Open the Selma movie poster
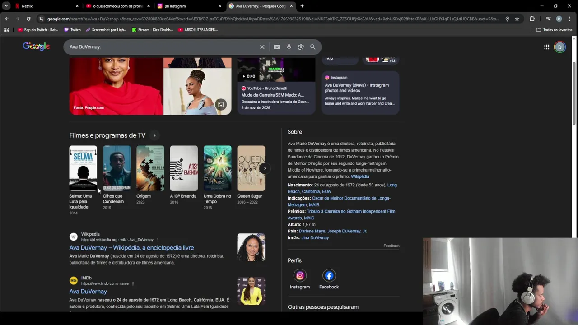The image size is (578, 325). [x=83, y=168]
